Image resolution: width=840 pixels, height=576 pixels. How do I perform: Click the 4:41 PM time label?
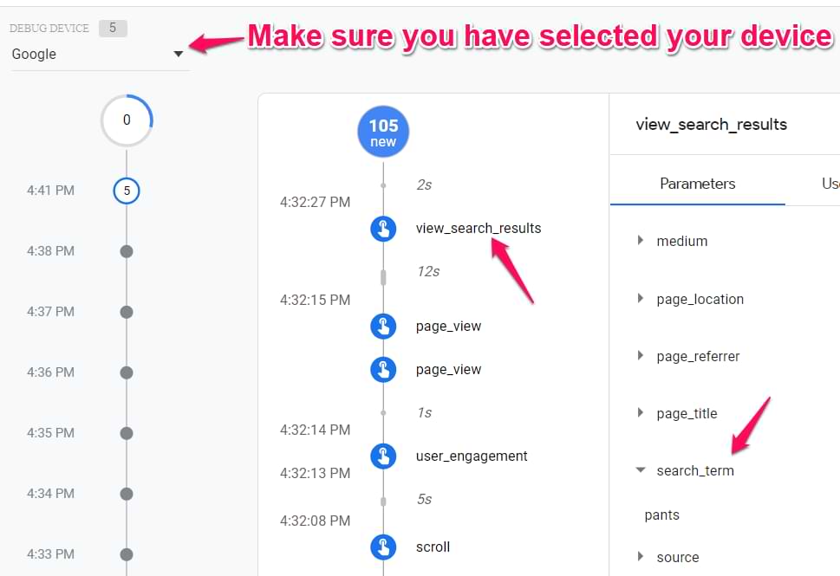pos(50,191)
